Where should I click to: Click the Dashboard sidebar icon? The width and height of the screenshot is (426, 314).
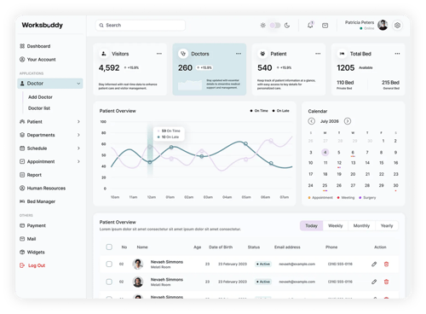pos(22,46)
